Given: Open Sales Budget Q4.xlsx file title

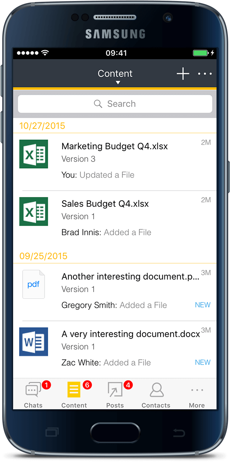Looking at the screenshot, I should (105, 204).
